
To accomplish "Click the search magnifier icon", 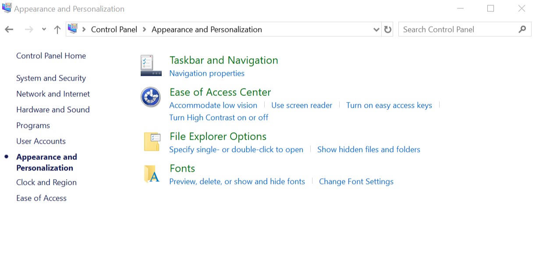I will [x=522, y=29].
